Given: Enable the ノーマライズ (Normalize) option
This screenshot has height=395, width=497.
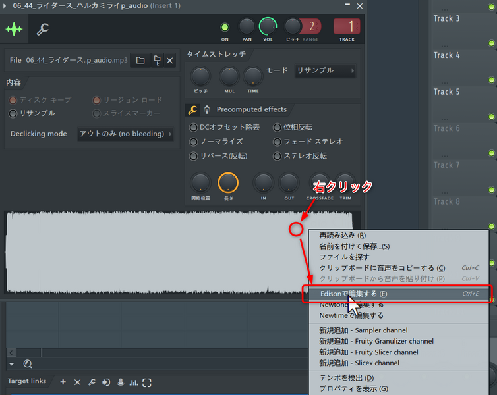Looking at the screenshot, I should (194, 142).
